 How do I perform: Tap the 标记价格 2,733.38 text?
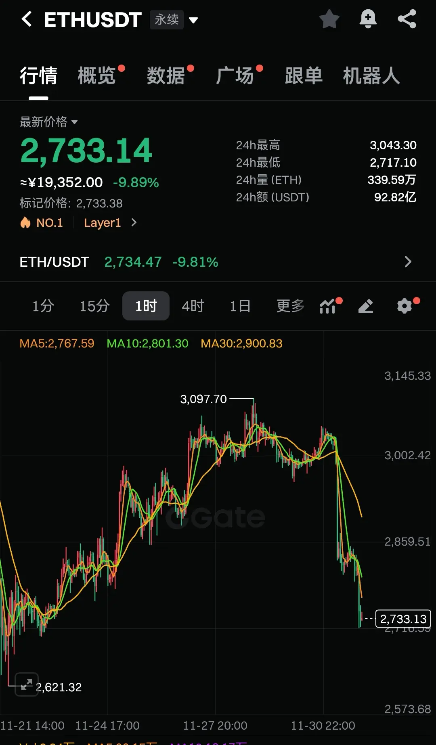[71, 203]
